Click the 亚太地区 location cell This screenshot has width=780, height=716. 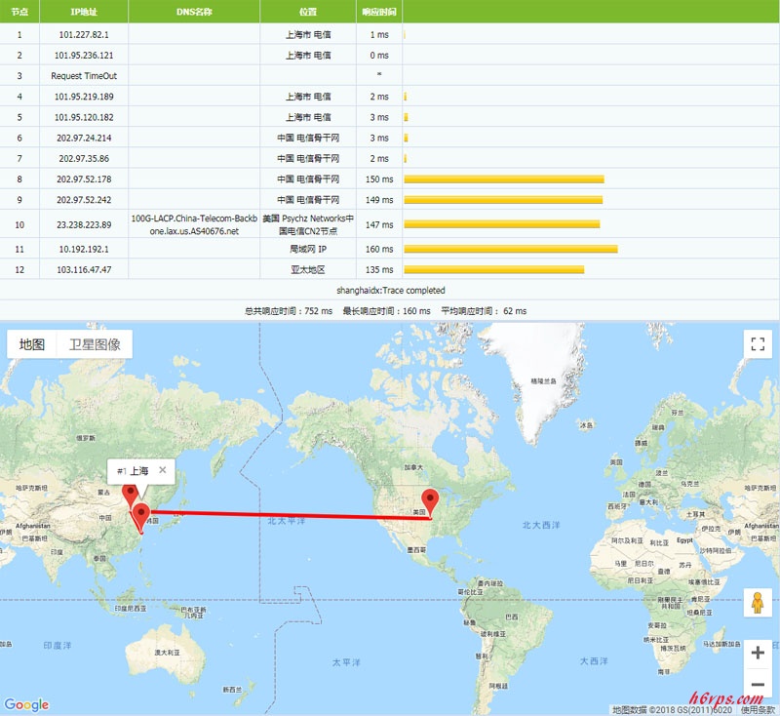click(308, 269)
